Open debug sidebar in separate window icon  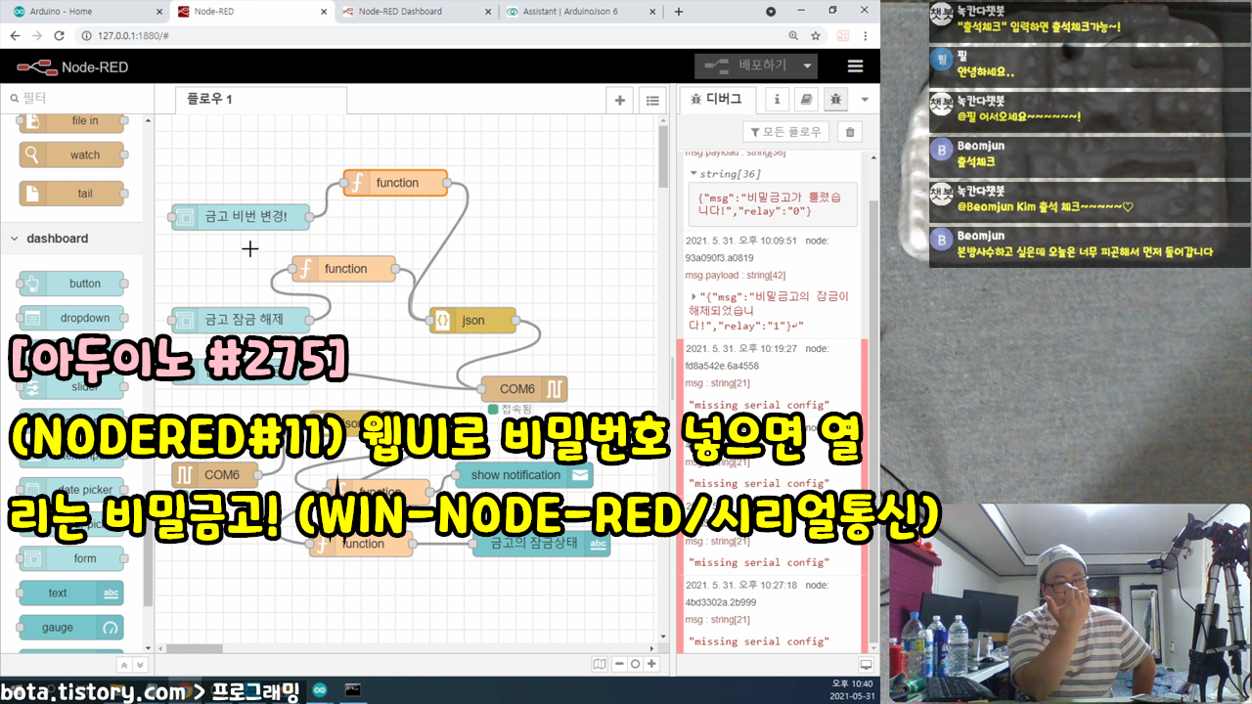[865, 665]
